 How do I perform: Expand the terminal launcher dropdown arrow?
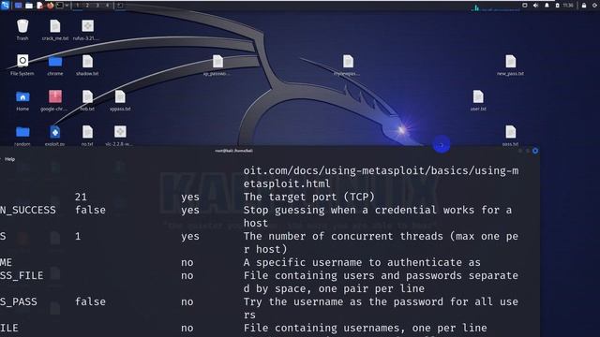click(67, 6)
